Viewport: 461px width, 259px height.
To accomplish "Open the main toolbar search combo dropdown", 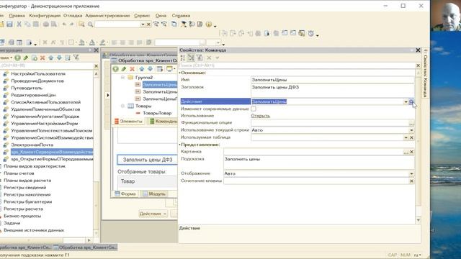I will 143,24.
